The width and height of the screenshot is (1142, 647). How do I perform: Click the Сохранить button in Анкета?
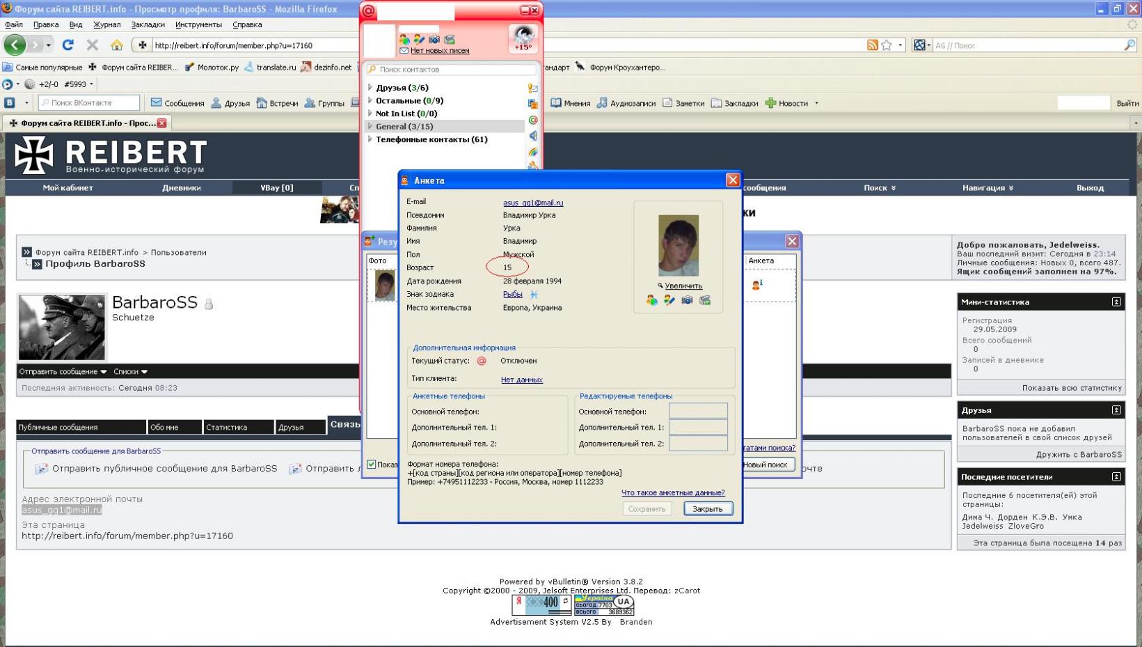coord(647,509)
